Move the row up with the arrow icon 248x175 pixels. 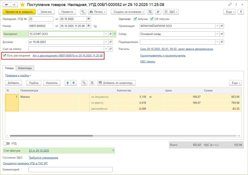tap(68, 83)
